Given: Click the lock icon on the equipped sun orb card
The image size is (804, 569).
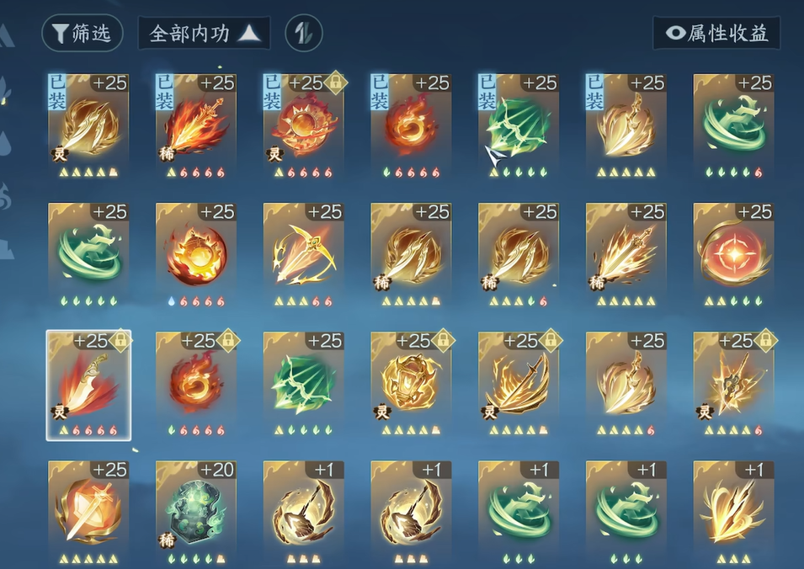Looking at the screenshot, I should (336, 82).
